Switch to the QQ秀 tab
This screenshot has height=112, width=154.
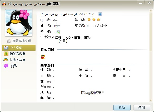19,66
